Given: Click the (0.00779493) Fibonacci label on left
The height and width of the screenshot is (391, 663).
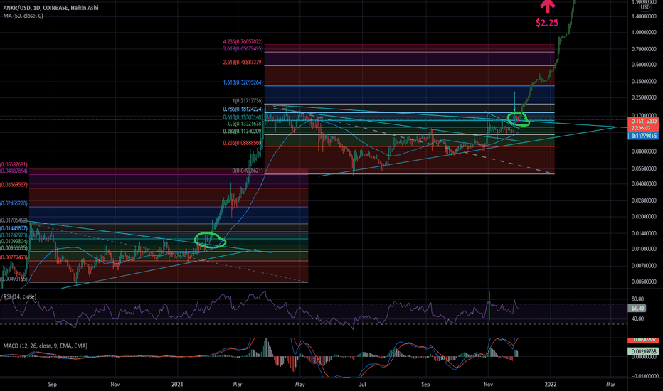Looking at the screenshot, I should pyautogui.click(x=14, y=257).
